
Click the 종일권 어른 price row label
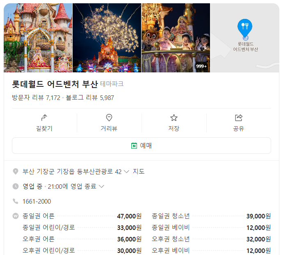tap(38, 216)
